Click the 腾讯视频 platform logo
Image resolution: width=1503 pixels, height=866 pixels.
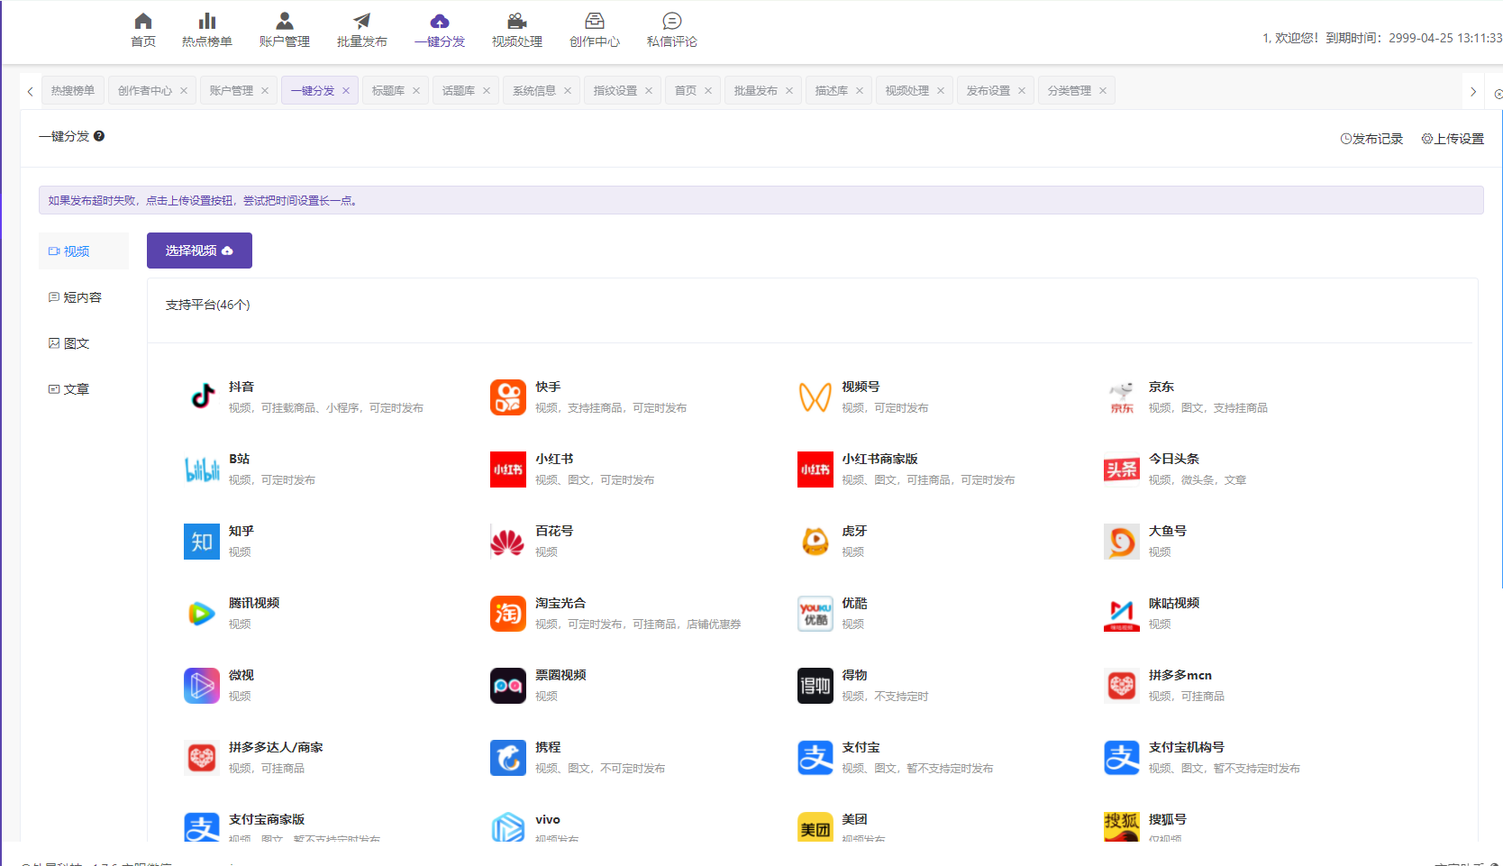pyautogui.click(x=202, y=614)
